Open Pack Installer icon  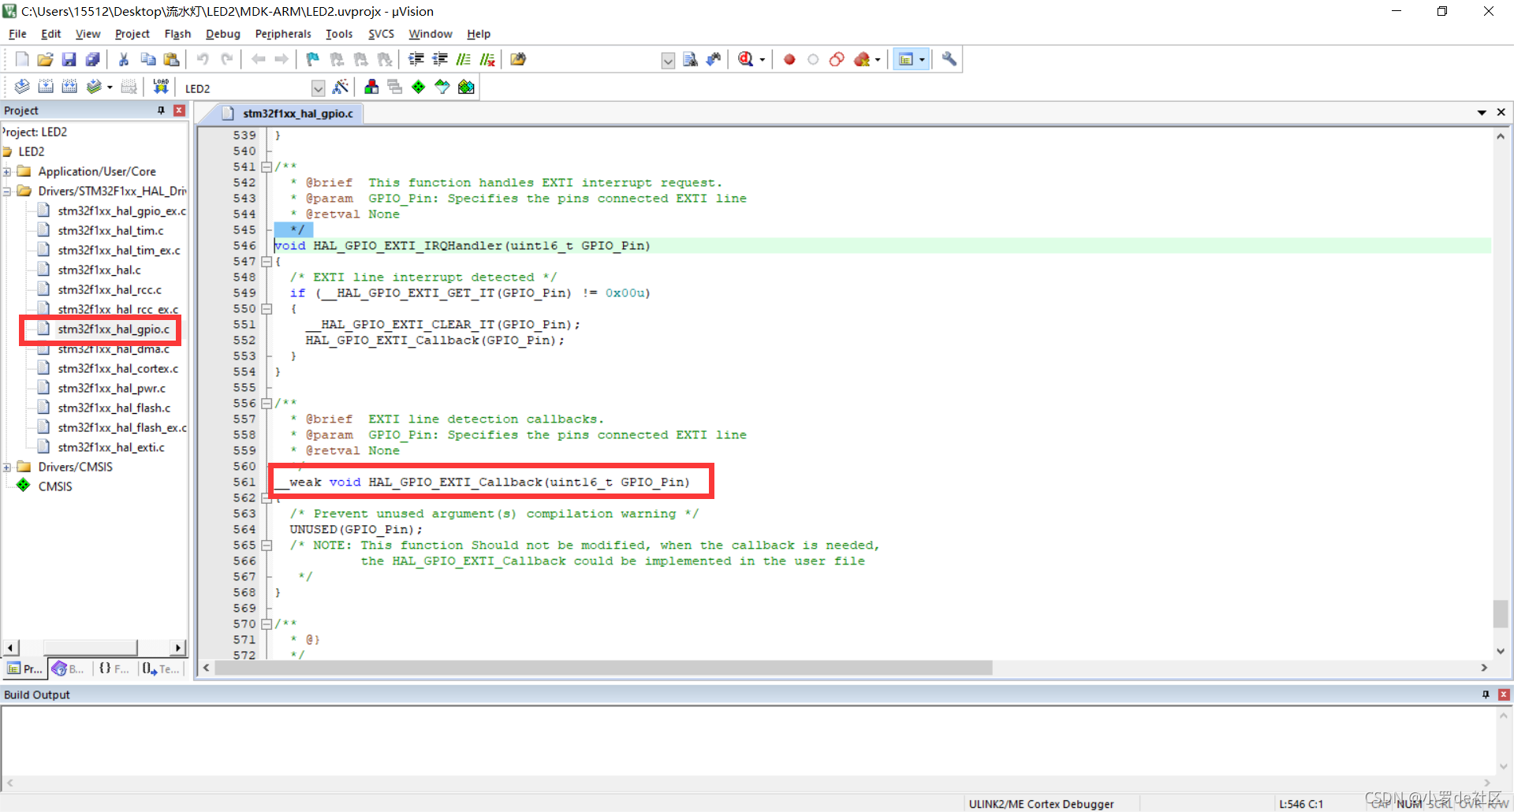[x=466, y=87]
